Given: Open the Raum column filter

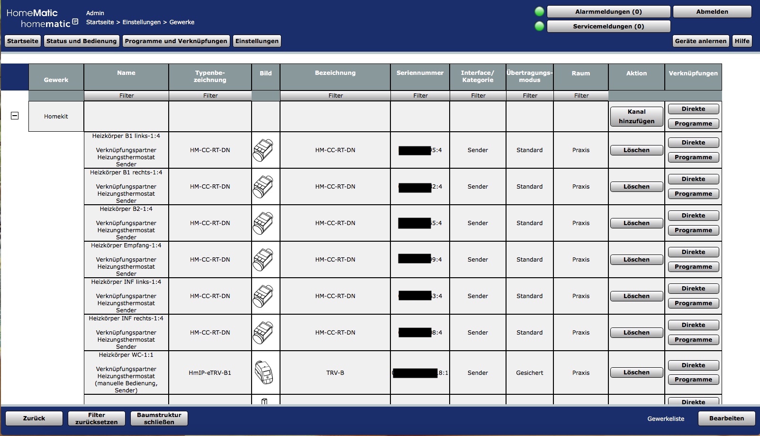Looking at the screenshot, I should tap(581, 96).
